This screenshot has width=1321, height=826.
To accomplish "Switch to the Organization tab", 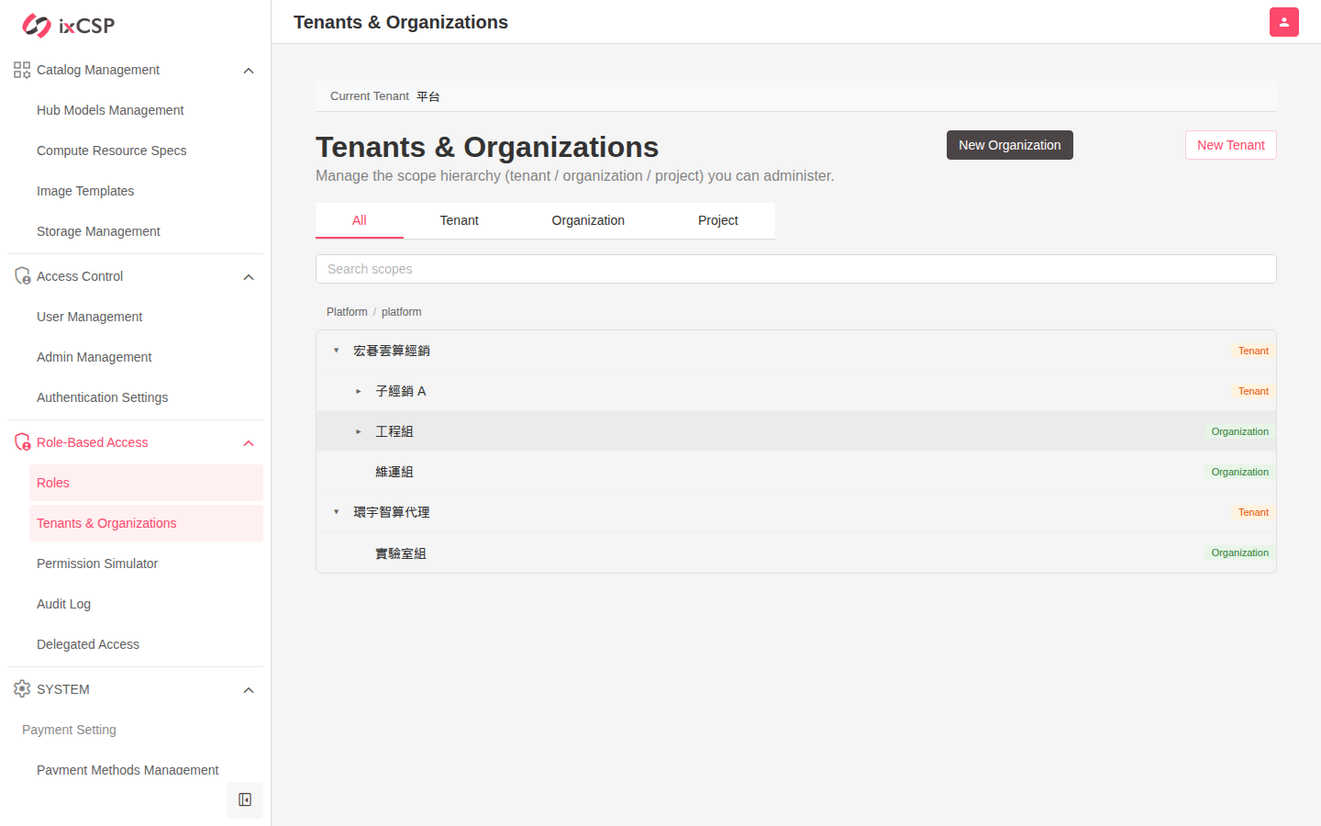I will coord(588,220).
